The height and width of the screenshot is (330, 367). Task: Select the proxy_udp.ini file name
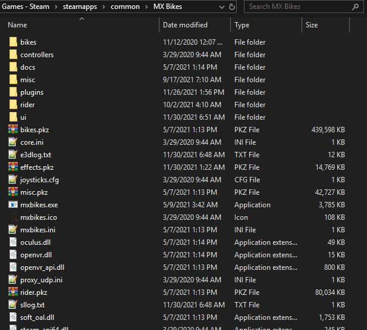coord(42,280)
